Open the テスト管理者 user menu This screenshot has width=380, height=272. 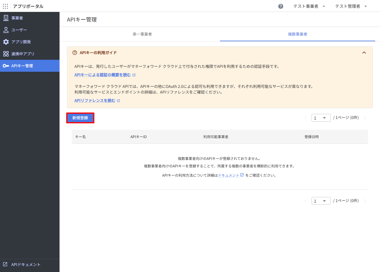351,6
